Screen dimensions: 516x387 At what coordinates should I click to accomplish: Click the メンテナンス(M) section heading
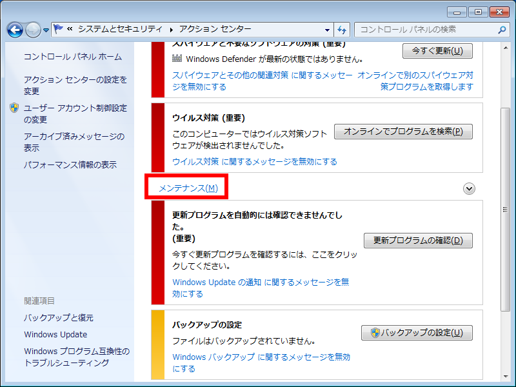pos(188,188)
